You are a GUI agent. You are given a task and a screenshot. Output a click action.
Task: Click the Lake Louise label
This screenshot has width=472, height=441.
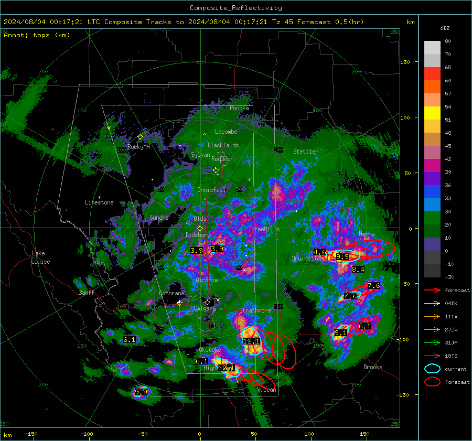point(40,257)
